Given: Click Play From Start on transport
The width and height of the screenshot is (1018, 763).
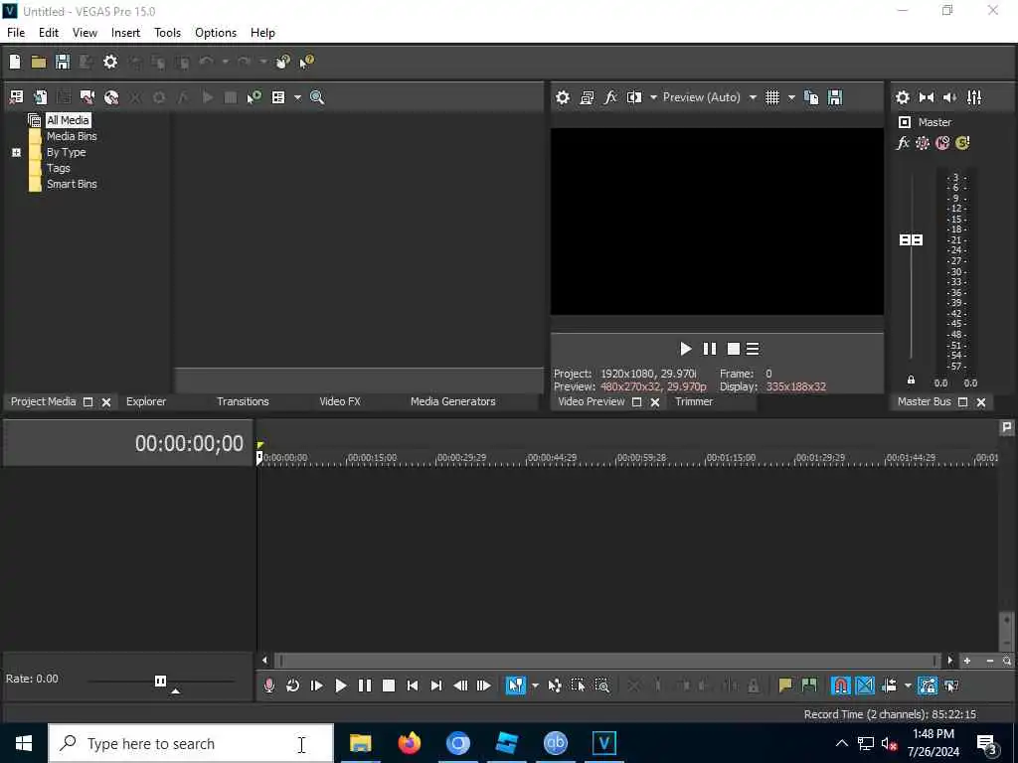Looking at the screenshot, I should (317, 686).
